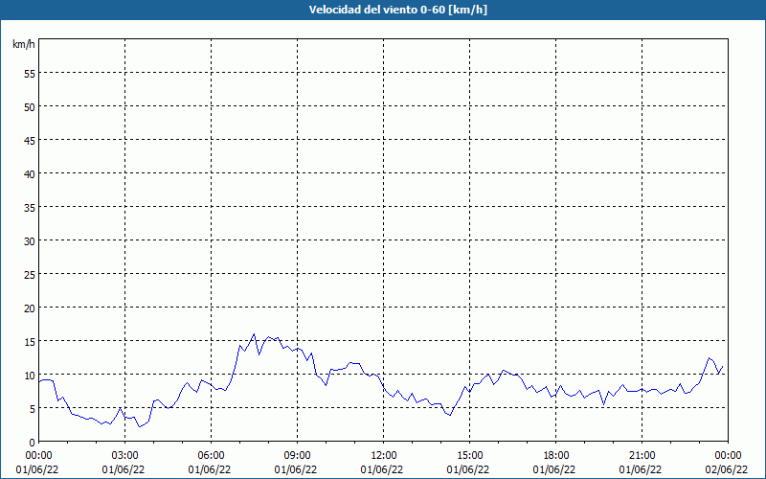Select the 50 y-axis label
Screen dimensions: 766x479
click(x=30, y=108)
